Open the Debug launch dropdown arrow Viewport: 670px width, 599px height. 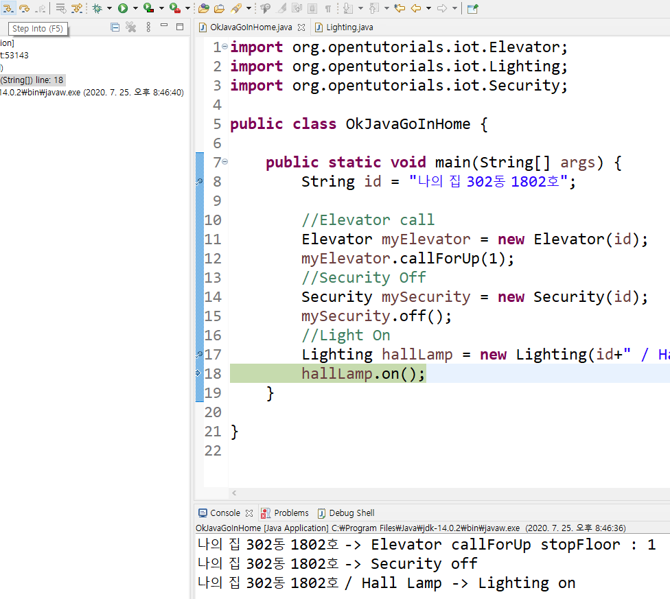(x=109, y=8)
